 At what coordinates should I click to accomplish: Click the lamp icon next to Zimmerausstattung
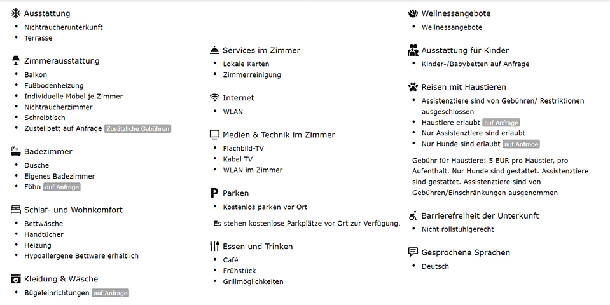click(x=16, y=61)
